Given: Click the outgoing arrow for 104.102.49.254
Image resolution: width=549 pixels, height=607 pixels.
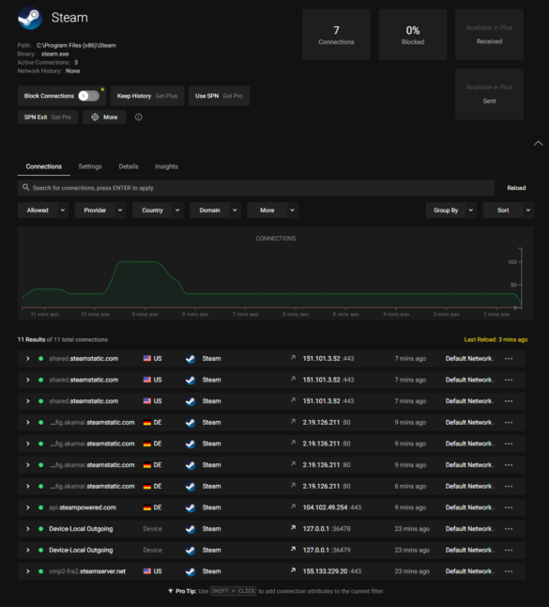Looking at the screenshot, I should point(293,506).
